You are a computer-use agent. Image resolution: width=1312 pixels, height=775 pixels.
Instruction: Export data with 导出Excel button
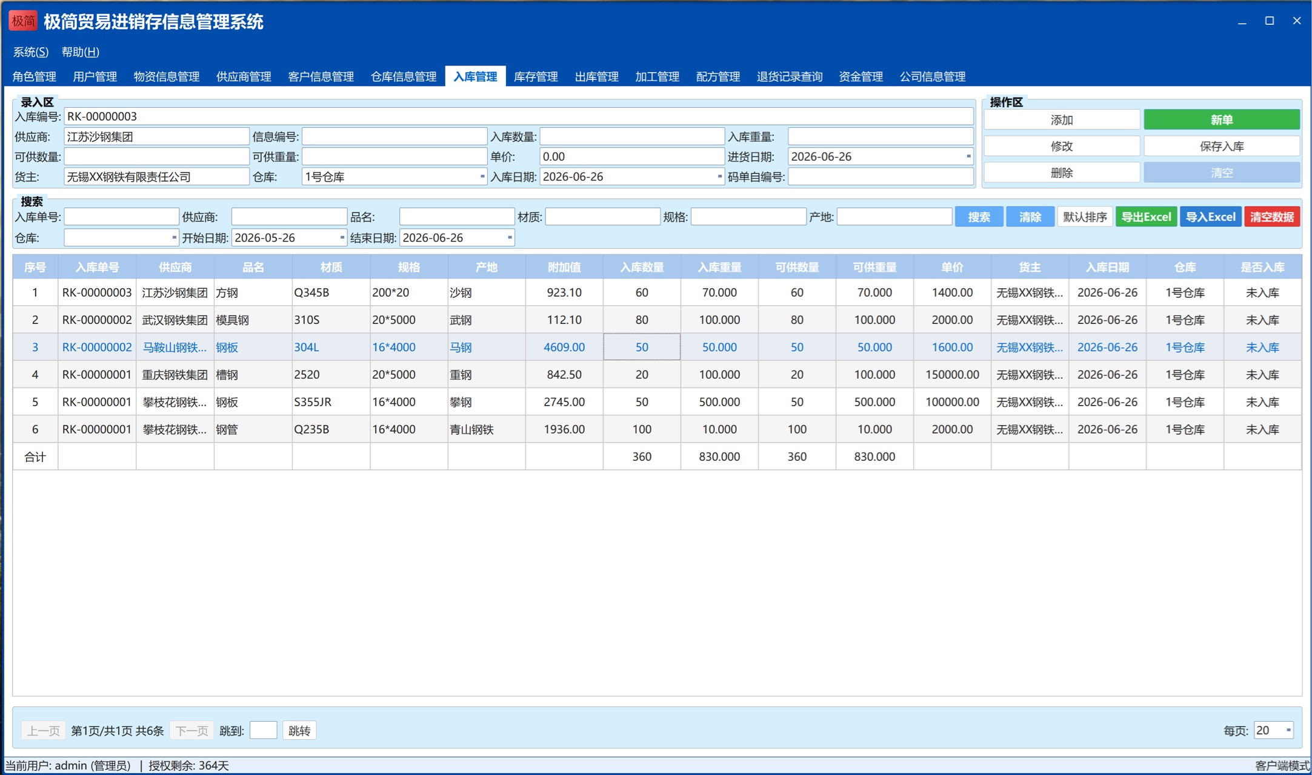(x=1147, y=217)
